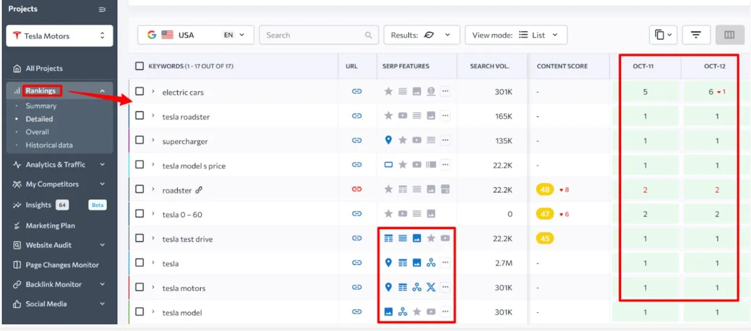
Task: Tick the checkbox for tesla model s price
Action: pyautogui.click(x=140, y=165)
